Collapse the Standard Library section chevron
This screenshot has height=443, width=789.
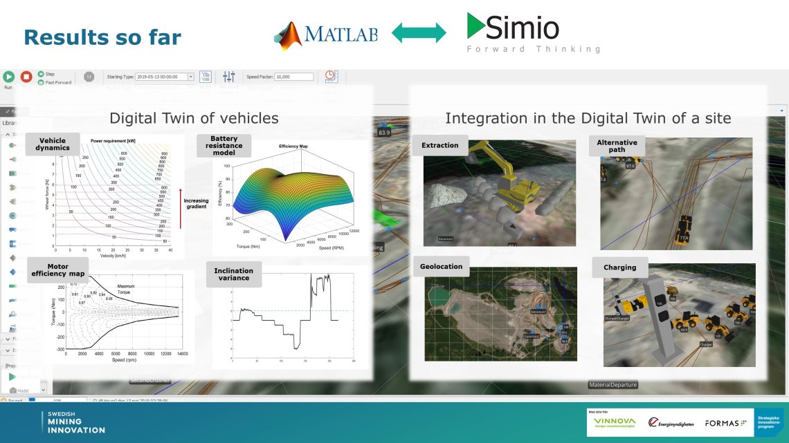point(8,135)
